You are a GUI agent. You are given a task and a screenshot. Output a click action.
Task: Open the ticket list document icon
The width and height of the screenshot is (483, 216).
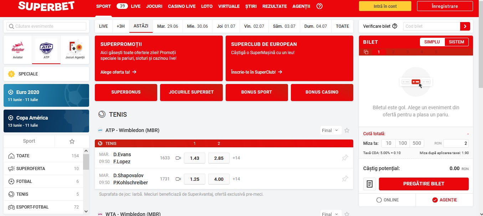370,184
